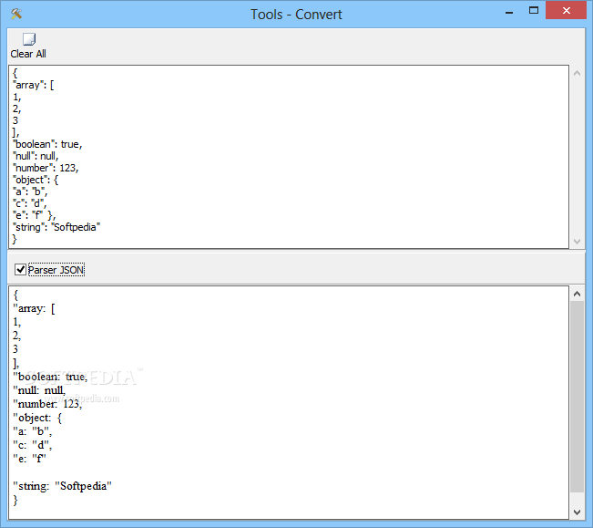
Task: Click the "array": [ line in upper pane
Action: [x=34, y=85]
